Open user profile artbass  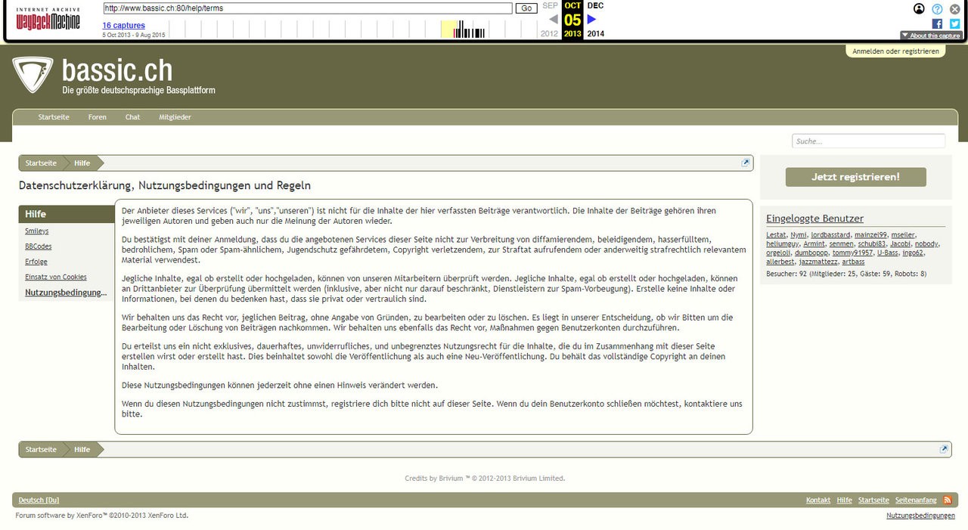coord(853,262)
